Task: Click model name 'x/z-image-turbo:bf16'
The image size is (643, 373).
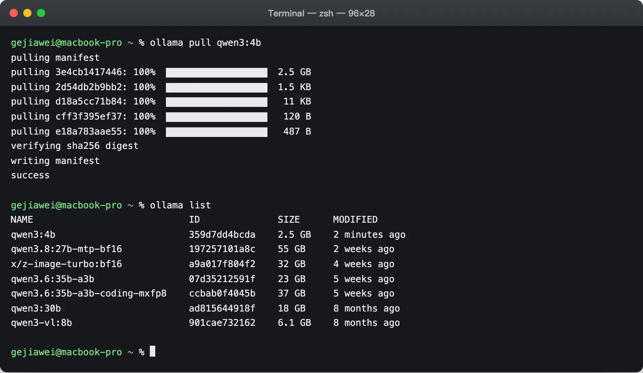Action: tap(66, 264)
